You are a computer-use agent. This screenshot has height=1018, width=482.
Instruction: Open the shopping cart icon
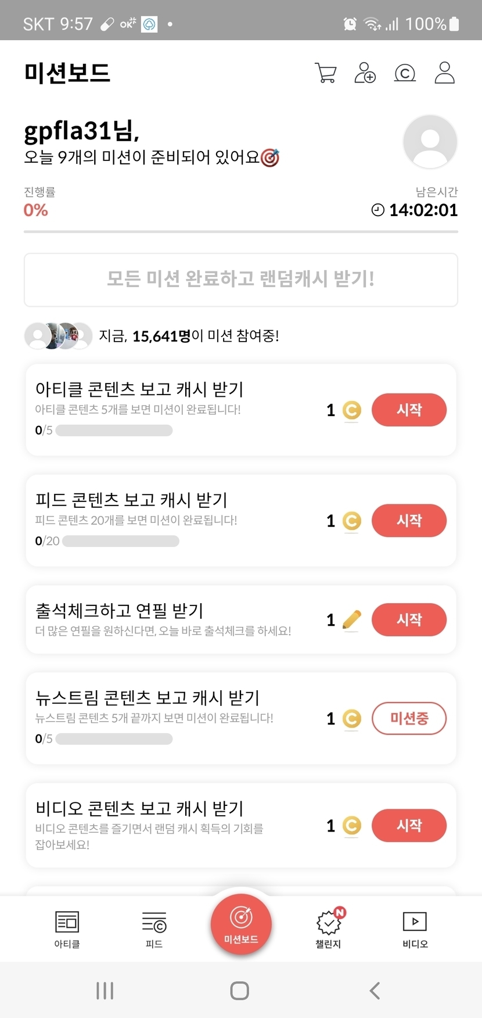[x=325, y=73]
